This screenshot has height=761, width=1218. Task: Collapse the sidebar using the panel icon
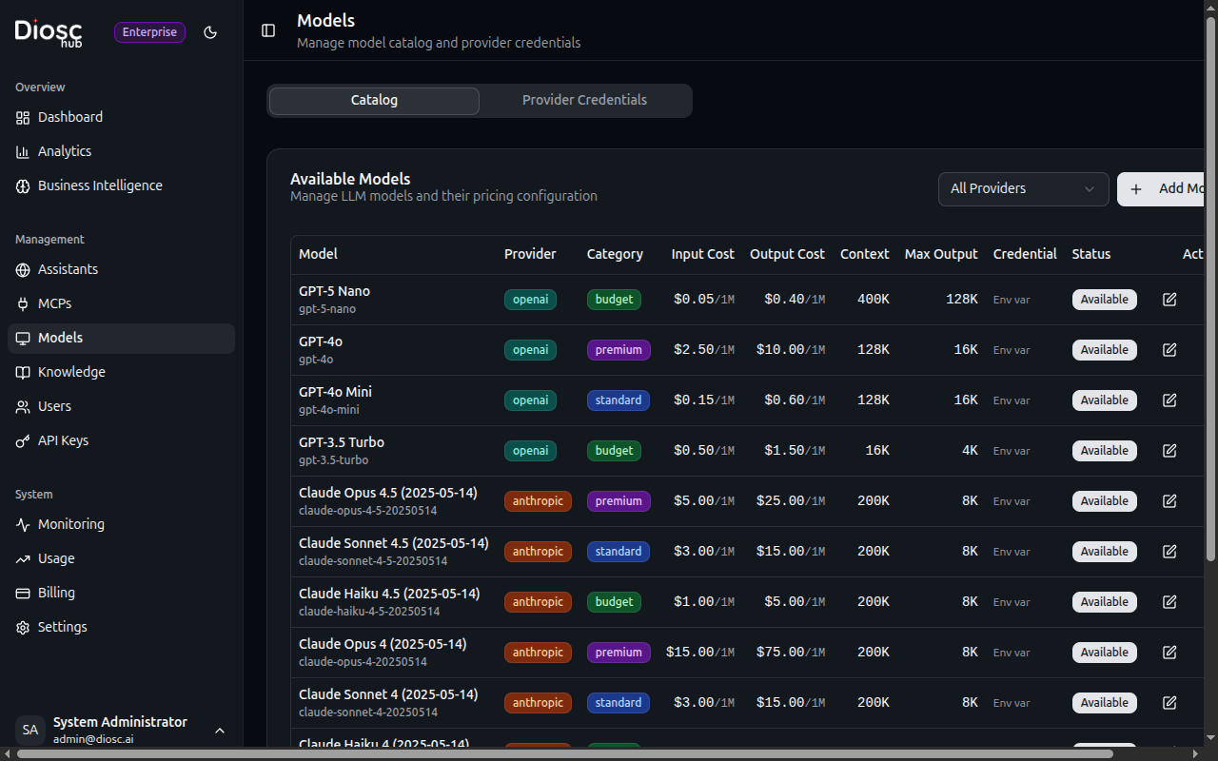268,30
